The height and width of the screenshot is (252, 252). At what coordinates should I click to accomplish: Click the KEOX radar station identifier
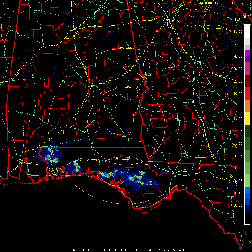pos(139,250)
